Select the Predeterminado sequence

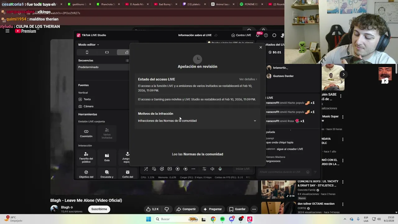tap(103, 67)
